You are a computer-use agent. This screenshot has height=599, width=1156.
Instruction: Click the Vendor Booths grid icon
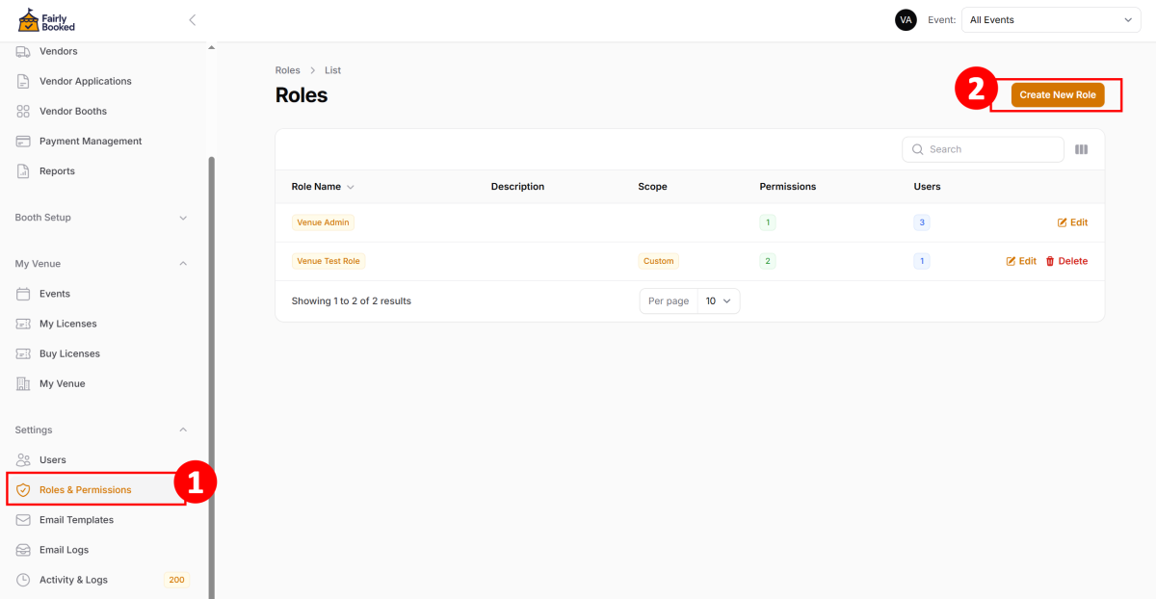pos(23,112)
